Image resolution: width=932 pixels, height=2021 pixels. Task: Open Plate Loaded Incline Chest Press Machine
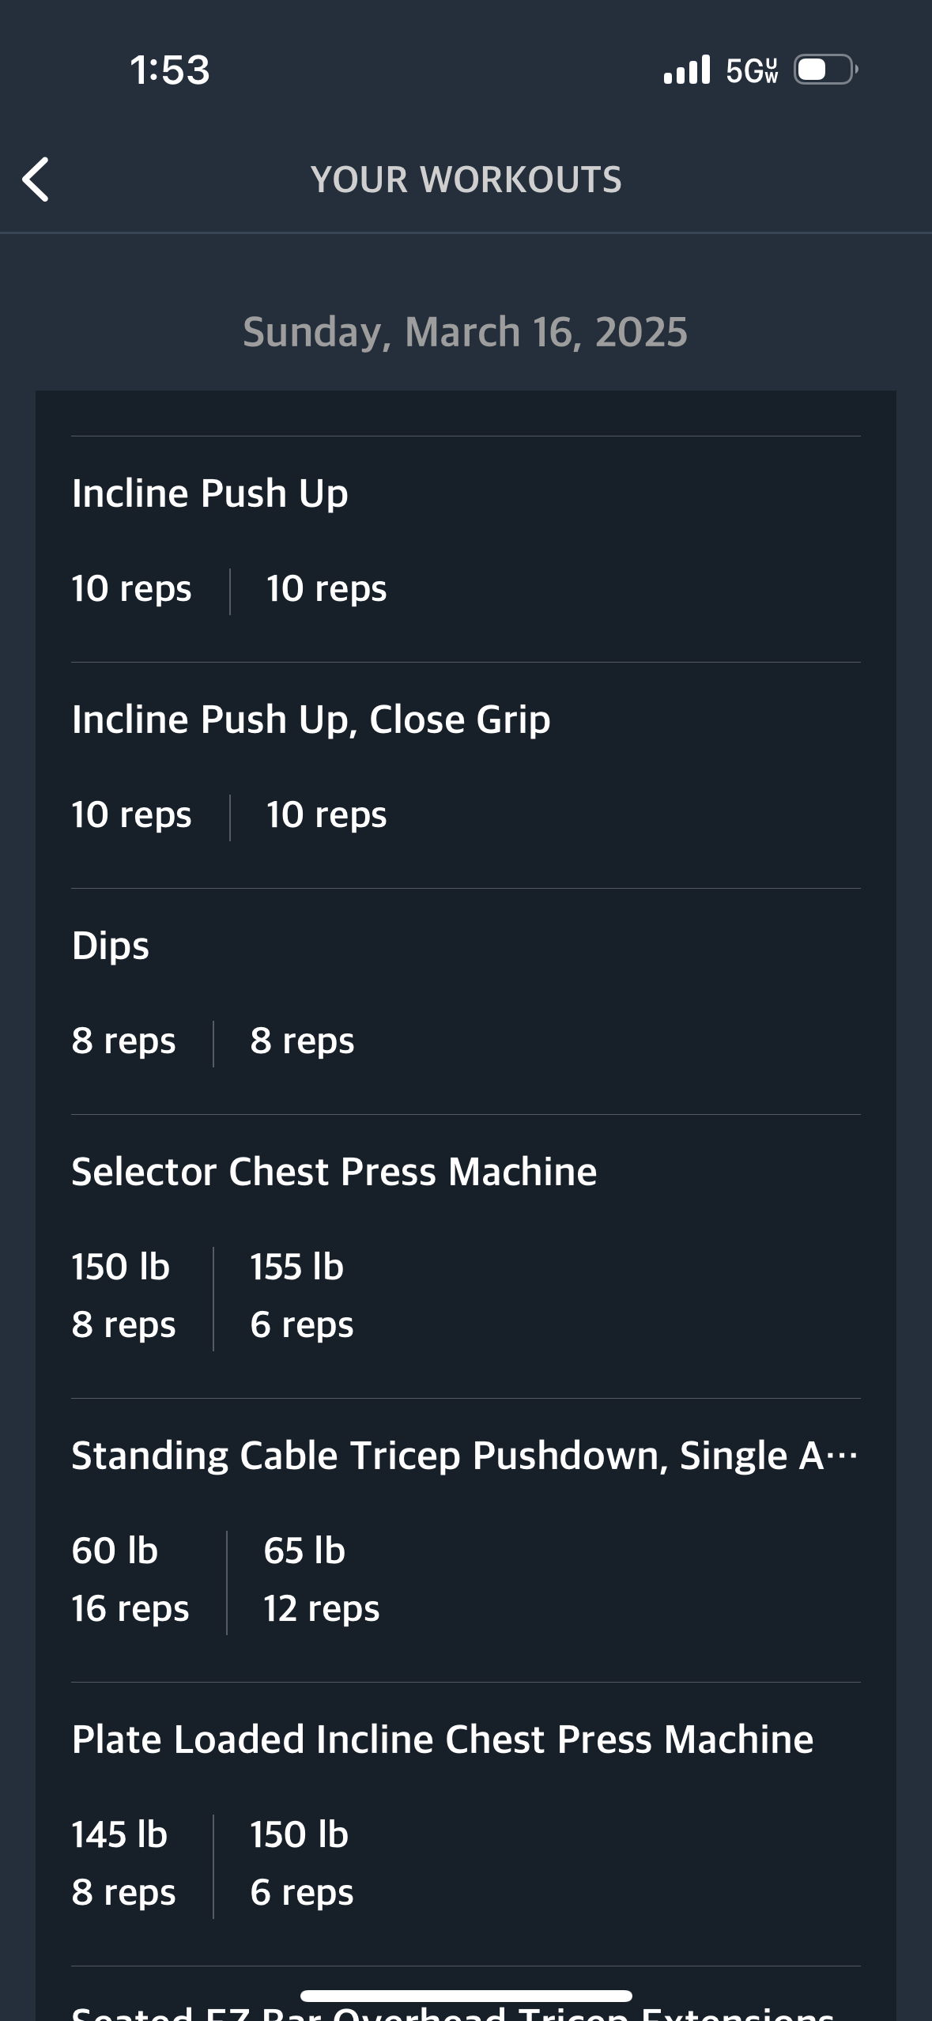click(x=442, y=1740)
